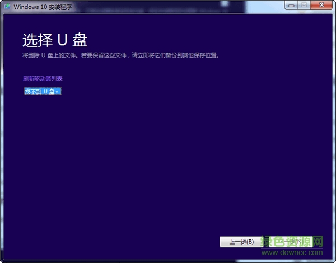Viewport: 336px width, 263px height.
Task: Click the maximize button in the title bar
Action: (304, 5)
